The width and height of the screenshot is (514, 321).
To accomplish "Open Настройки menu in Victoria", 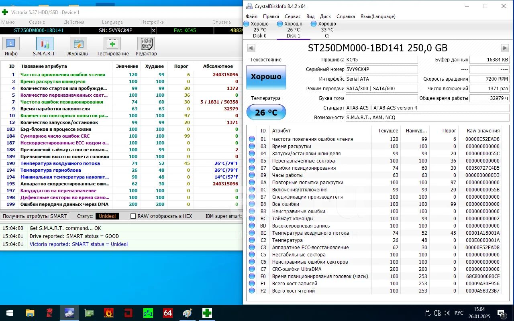I will 153,22.
